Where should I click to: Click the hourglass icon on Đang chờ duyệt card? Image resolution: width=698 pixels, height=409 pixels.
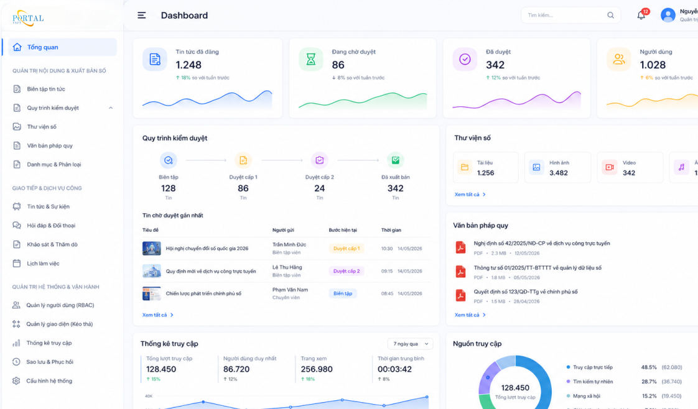[x=310, y=59]
